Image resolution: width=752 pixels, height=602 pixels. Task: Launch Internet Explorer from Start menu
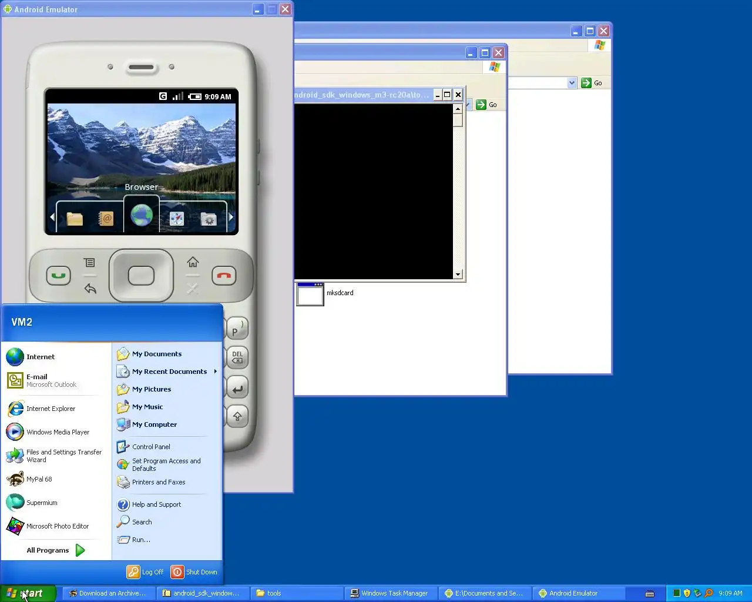click(x=56, y=409)
